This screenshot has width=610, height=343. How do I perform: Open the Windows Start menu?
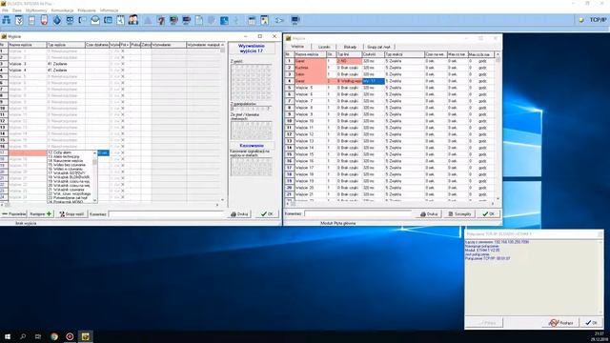(x=7, y=336)
